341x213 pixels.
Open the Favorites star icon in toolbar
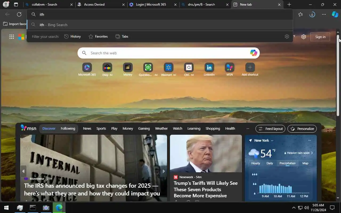tap(301, 14)
